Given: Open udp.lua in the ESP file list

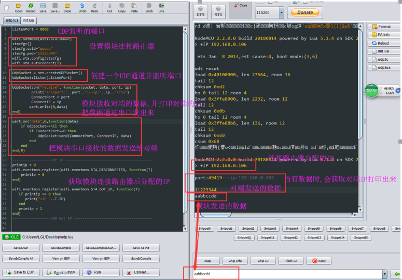Looking at the screenshot, I should [384, 67].
